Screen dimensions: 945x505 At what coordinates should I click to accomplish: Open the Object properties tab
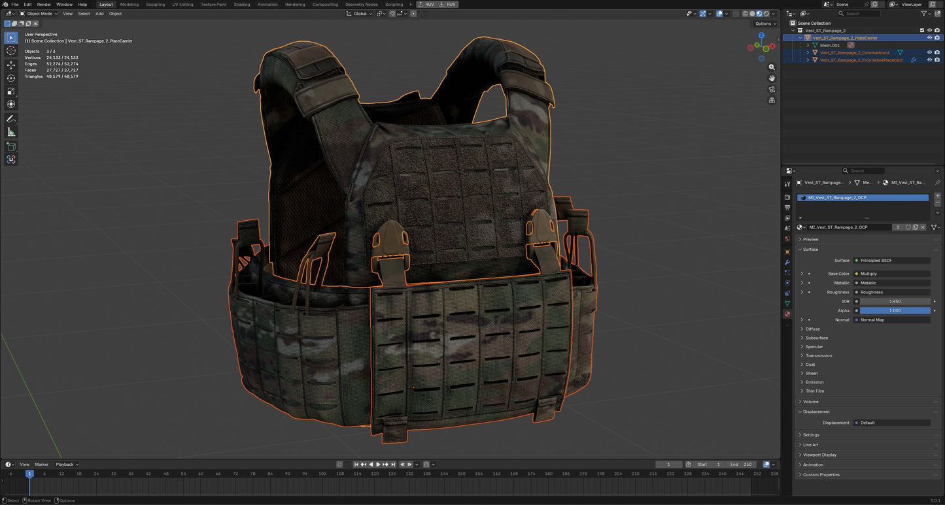pyautogui.click(x=787, y=252)
